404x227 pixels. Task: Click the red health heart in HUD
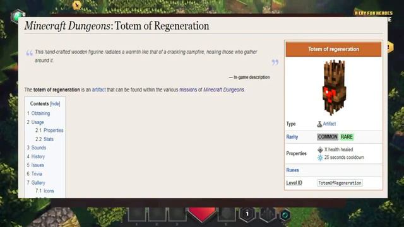click(x=202, y=214)
